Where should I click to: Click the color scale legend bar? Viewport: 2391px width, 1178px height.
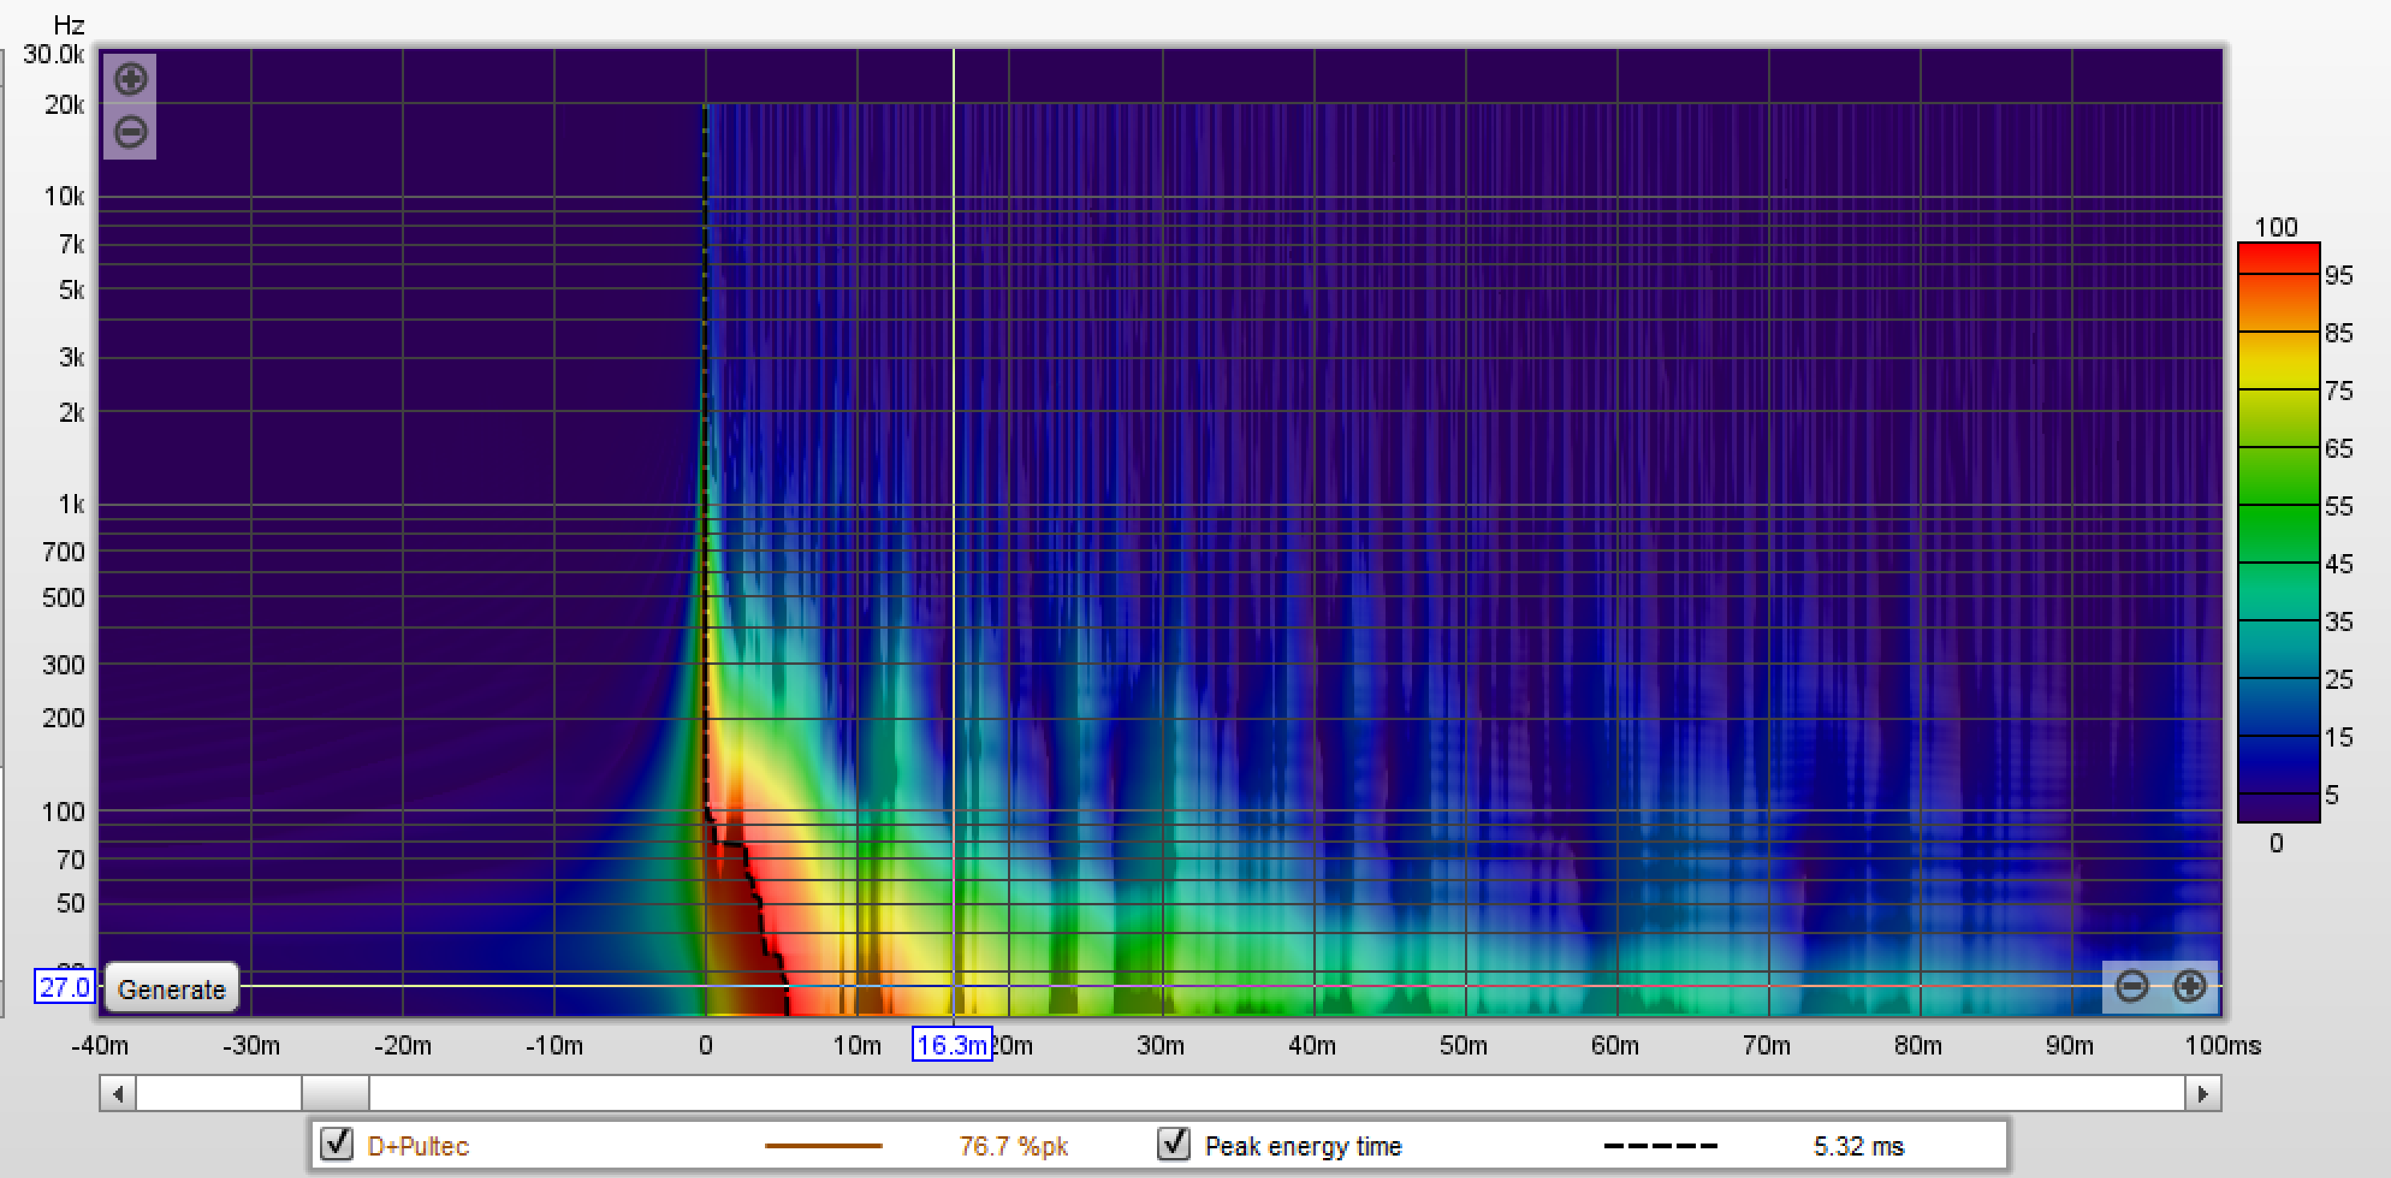pos(2278,532)
